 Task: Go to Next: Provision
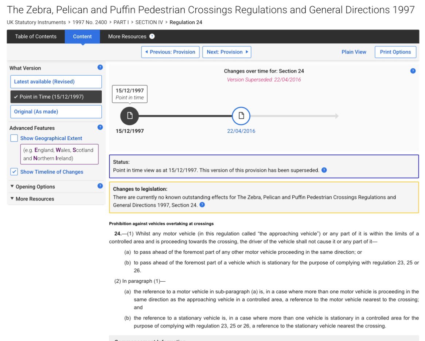pyautogui.click(x=227, y=52)
